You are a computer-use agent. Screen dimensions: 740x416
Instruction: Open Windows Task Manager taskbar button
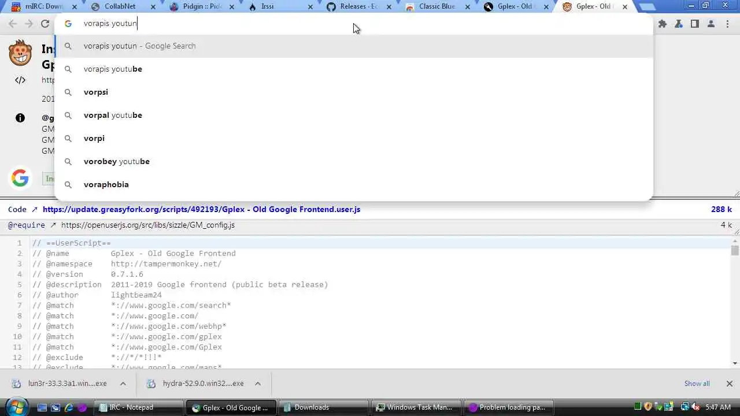pyautogui.click(x=416, y=407)
